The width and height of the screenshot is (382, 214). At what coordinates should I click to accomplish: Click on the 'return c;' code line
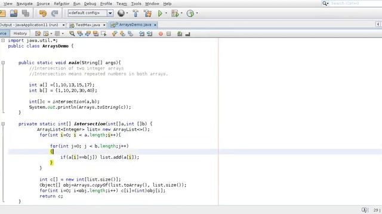pos(51,196)
